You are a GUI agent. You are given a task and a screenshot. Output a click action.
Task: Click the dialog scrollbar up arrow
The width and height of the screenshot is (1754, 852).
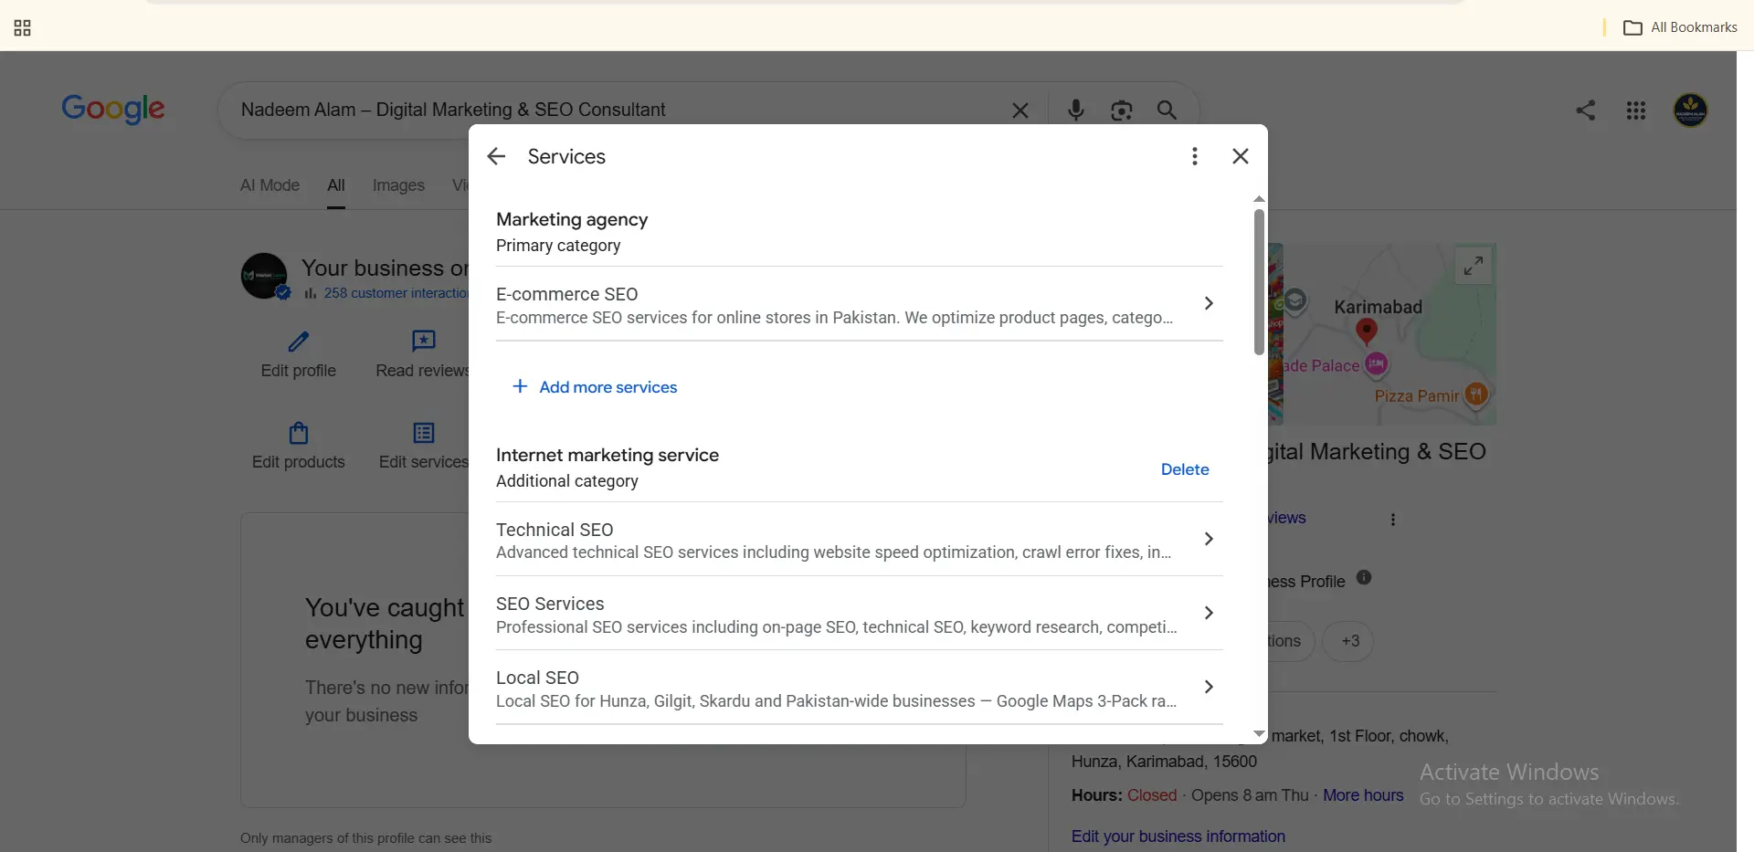(x=1259, y=199)
